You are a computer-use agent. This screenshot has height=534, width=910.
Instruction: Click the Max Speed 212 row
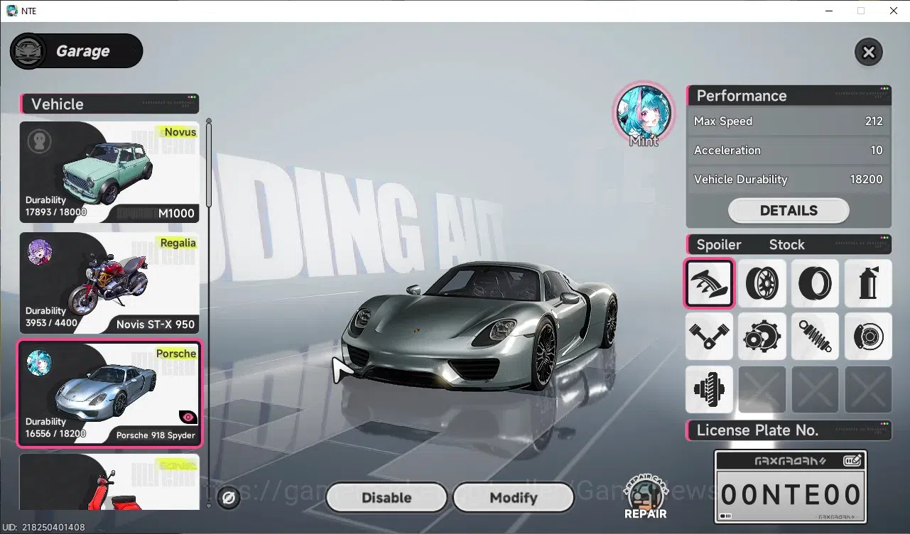[789, 121]
